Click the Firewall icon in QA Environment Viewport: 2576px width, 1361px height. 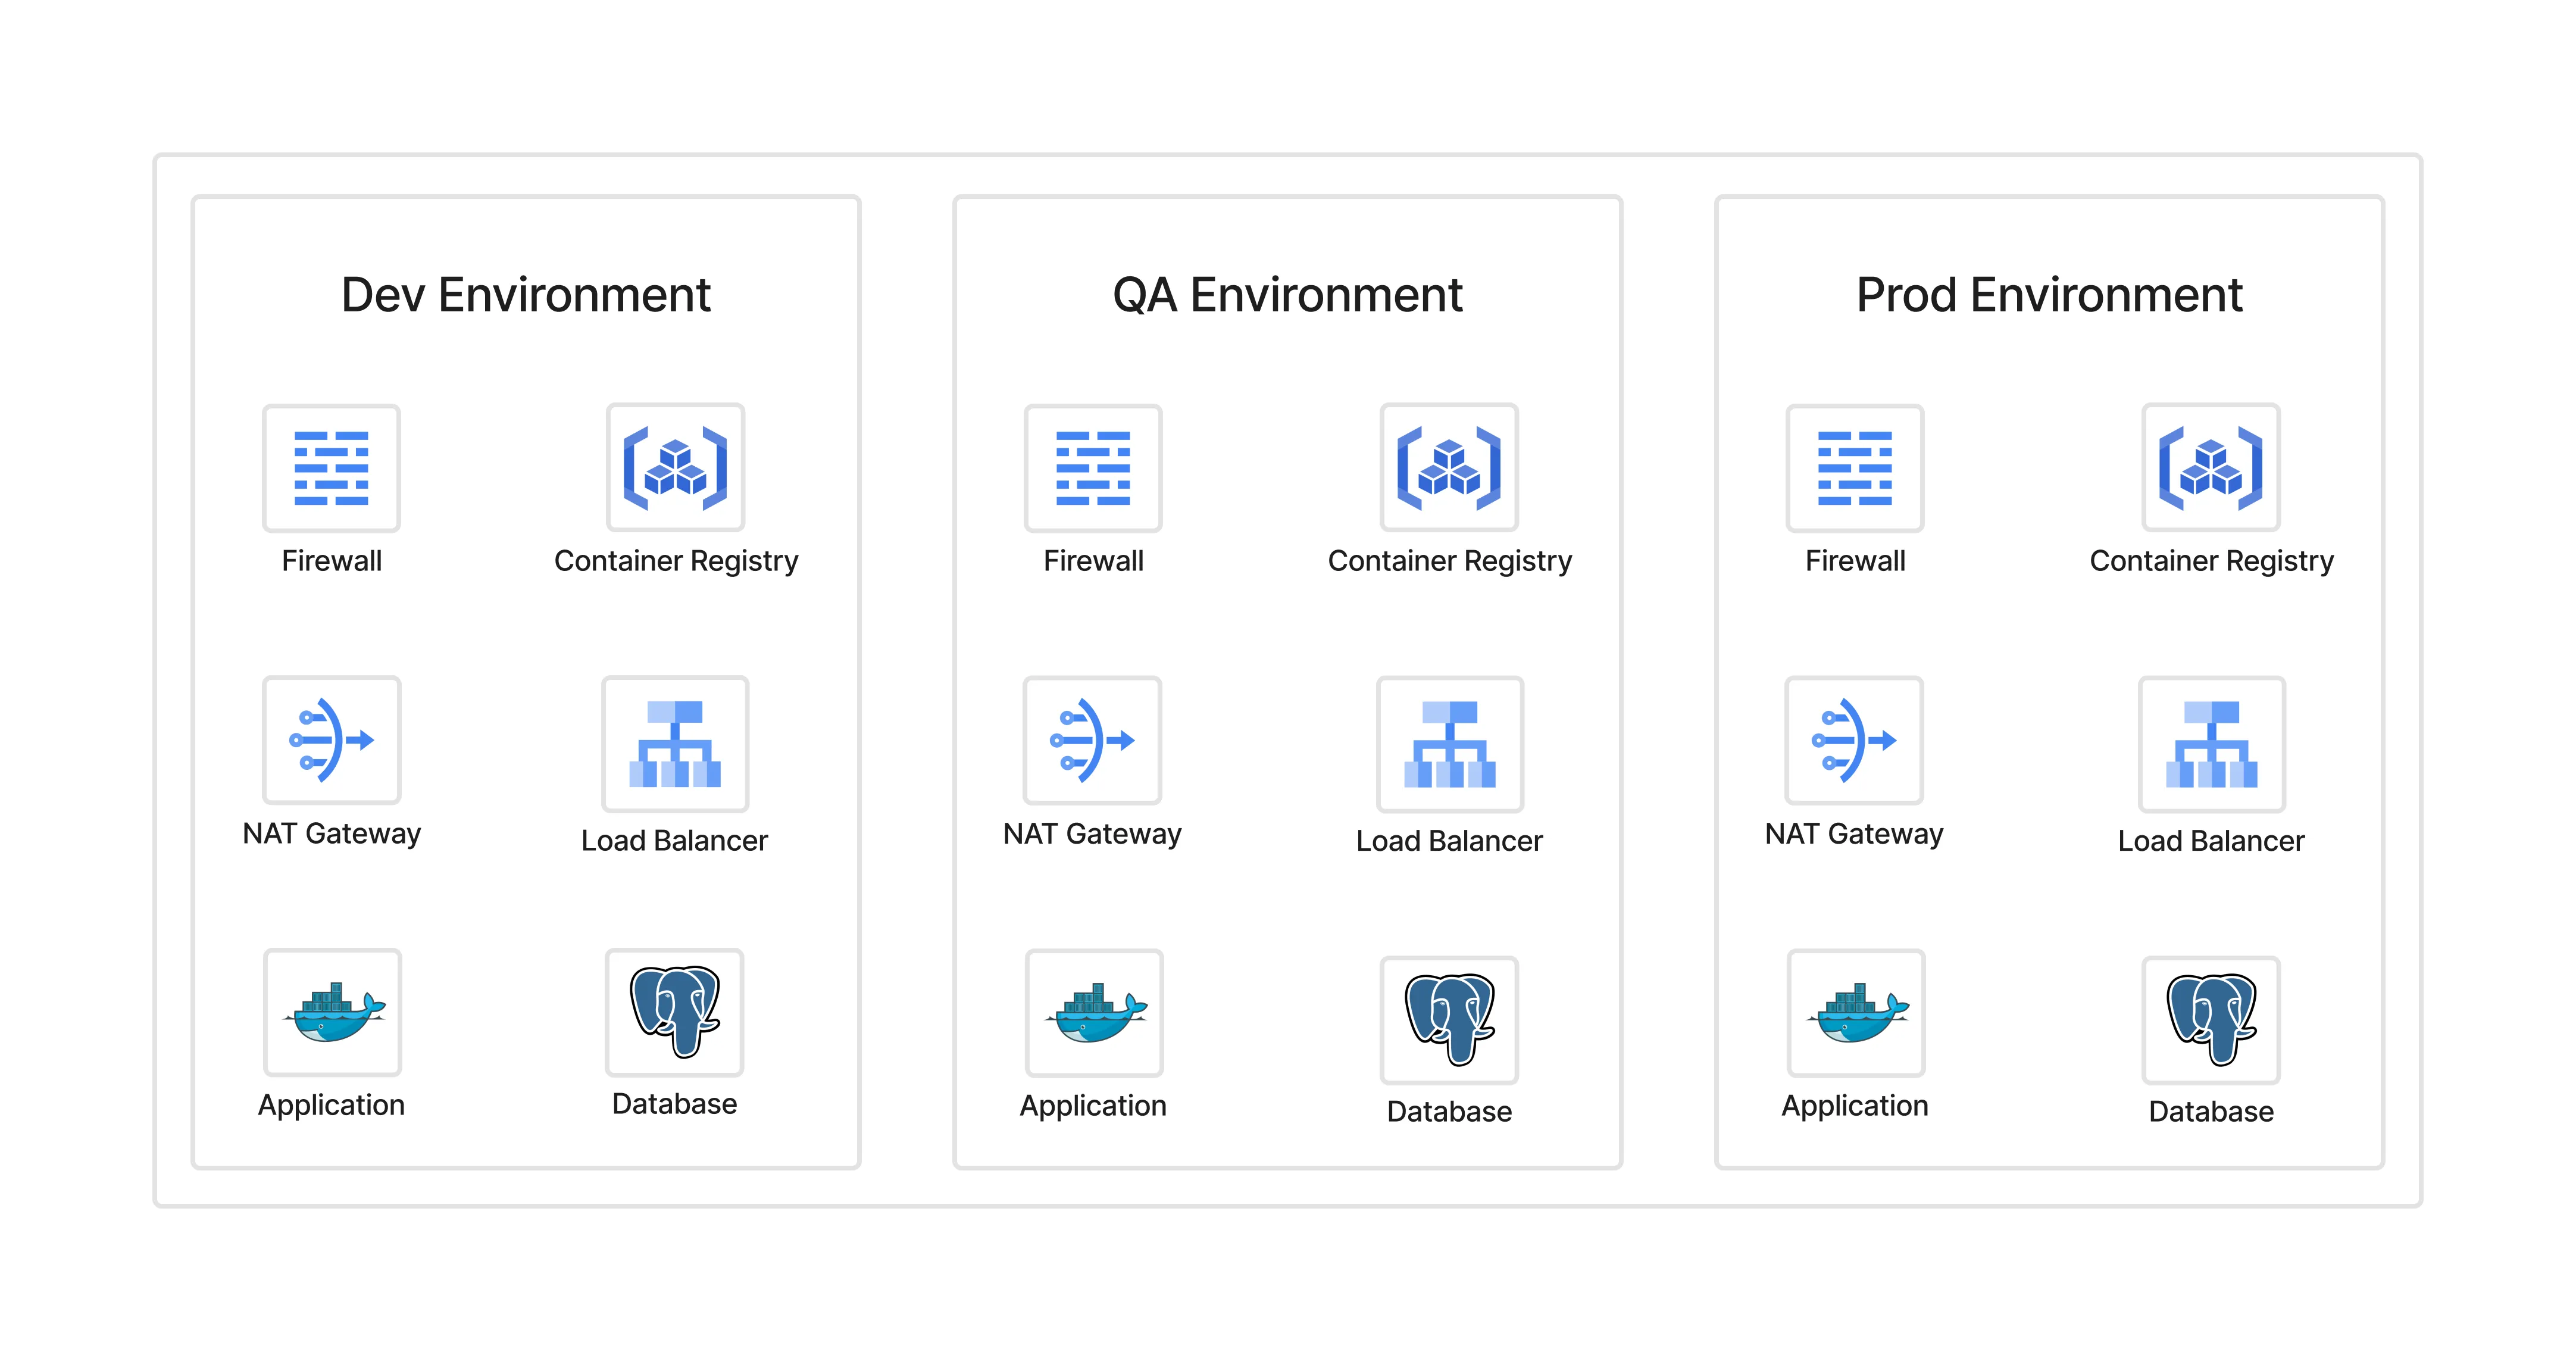[x=1093, y=468]
